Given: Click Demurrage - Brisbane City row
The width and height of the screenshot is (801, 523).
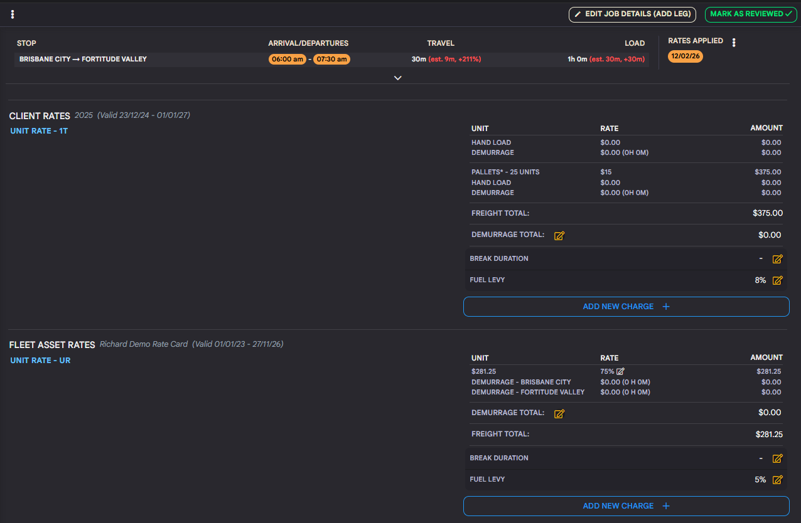Looking at the screenshot, I should [x=626, y=382].
